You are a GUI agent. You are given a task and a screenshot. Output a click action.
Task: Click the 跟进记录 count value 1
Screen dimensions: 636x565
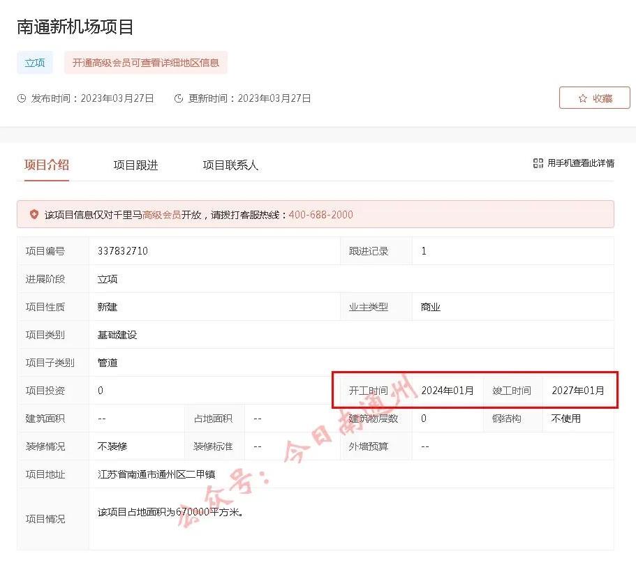[424, 251]
